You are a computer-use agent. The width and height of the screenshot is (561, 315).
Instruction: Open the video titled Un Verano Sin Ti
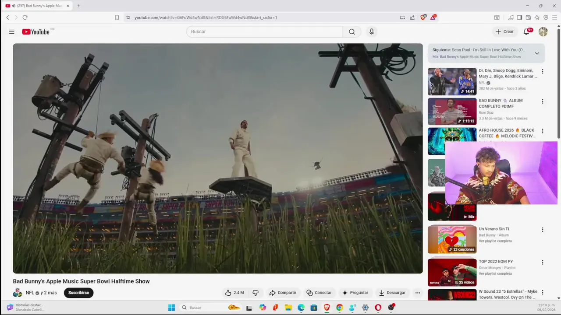click(494, 229)
